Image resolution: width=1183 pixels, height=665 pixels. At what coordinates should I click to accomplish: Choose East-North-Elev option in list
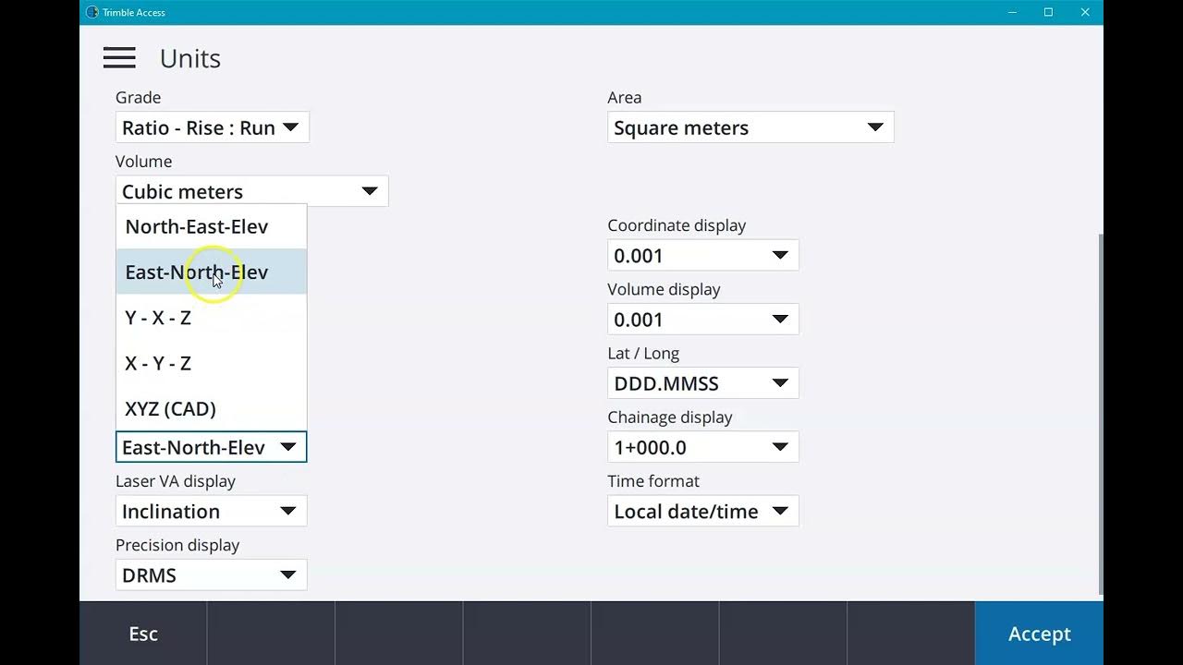tap(197, 272)
